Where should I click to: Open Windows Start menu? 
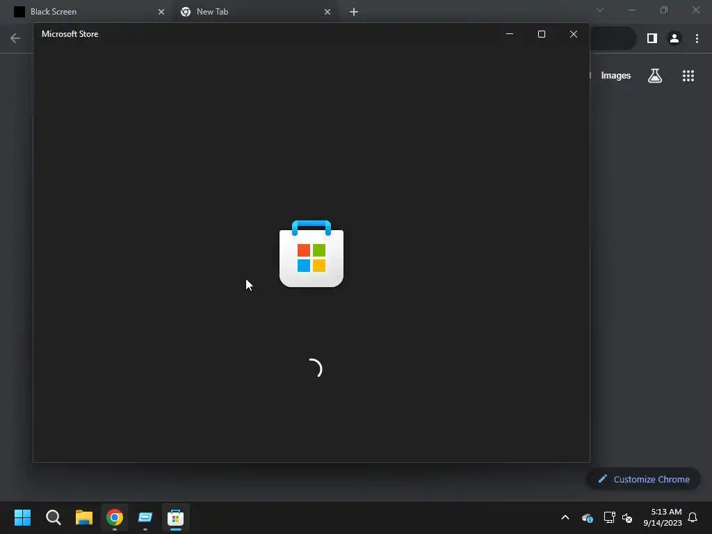[23, 517]
